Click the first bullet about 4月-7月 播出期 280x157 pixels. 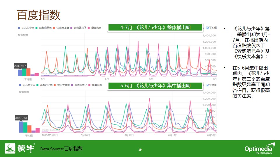click(x=251, y=42)
